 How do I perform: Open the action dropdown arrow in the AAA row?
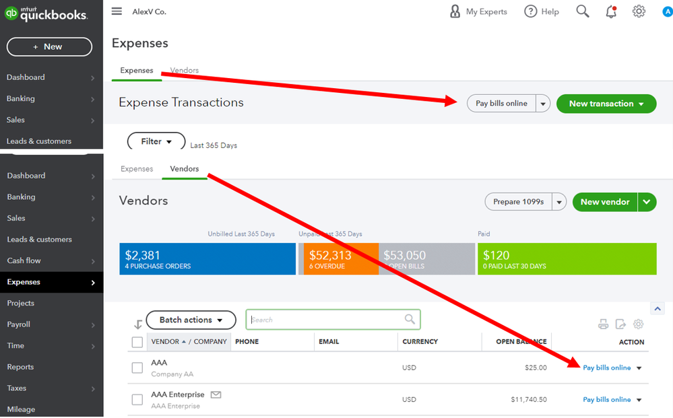point(639,368)
